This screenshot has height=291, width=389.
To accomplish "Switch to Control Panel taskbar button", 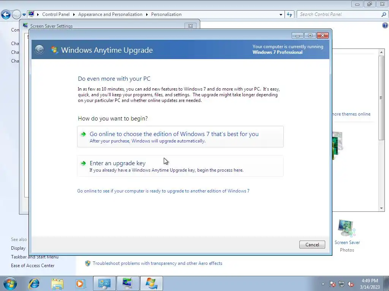I will 104,283.
